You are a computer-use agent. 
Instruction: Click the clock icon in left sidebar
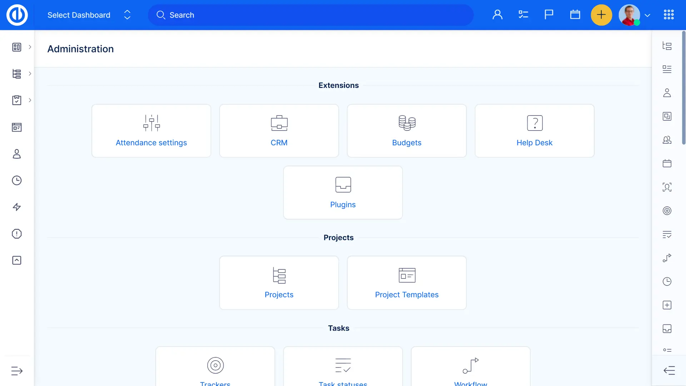coord(17,180)
